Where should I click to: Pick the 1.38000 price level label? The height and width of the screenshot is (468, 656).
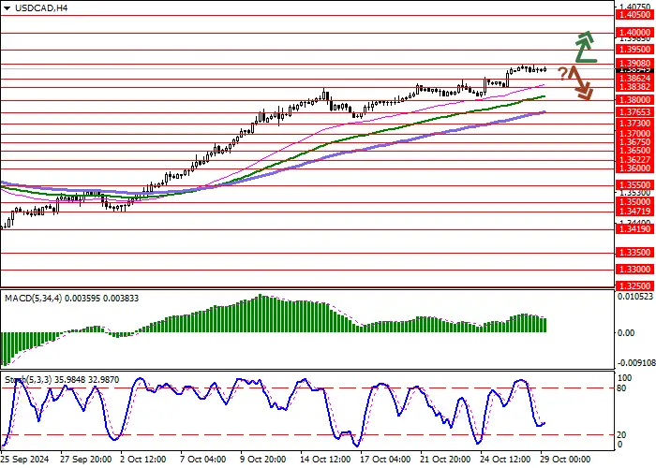pyautogui.click(x=634, y=100)
